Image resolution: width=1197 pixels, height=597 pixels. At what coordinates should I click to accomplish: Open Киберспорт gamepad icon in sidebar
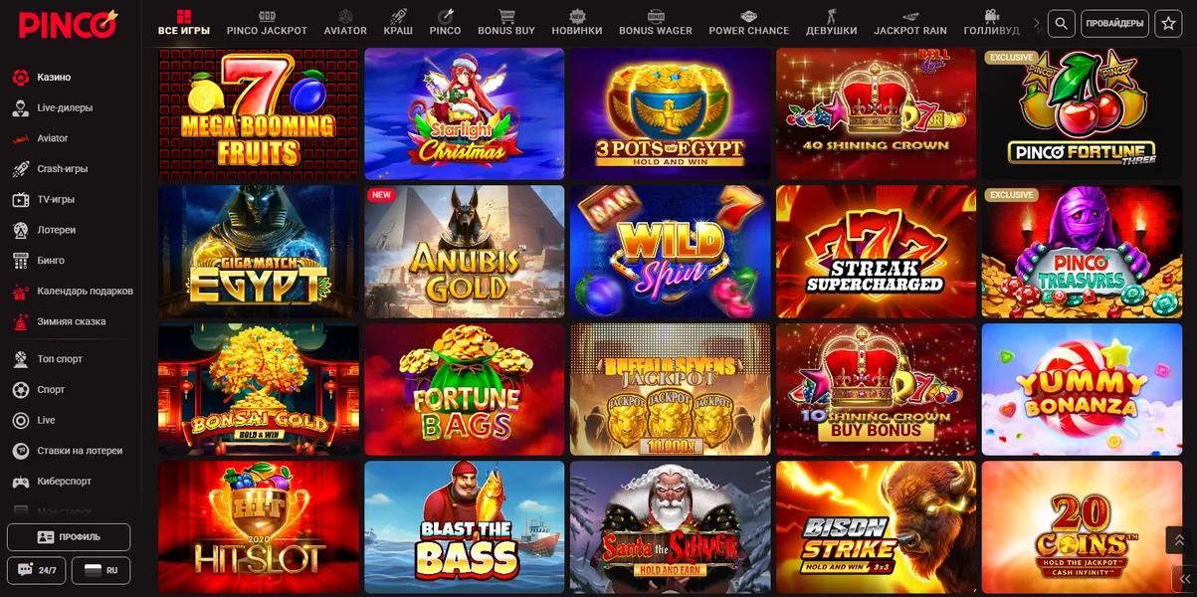20,482
